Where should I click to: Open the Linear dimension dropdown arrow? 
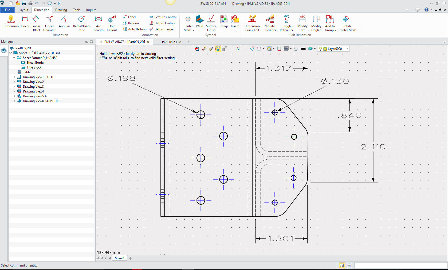(x=25, y=30)
